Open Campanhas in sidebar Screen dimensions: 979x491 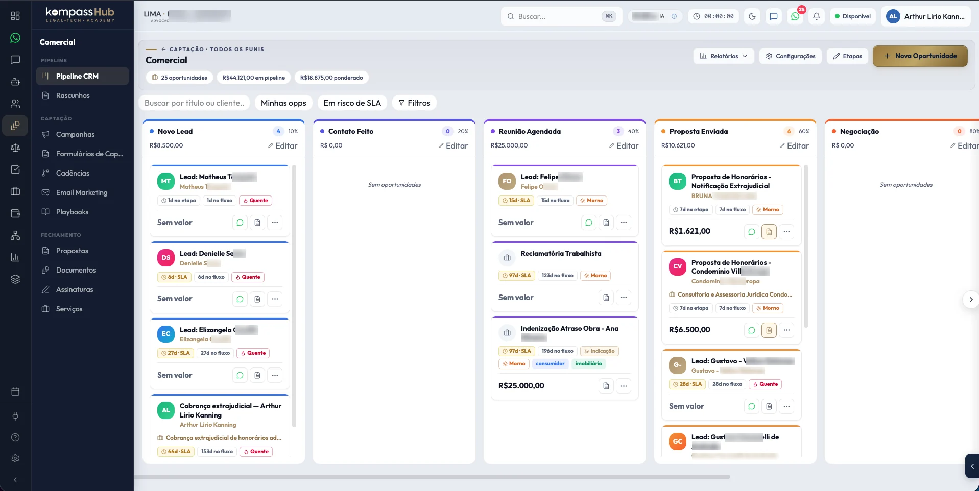tap(82, 134)
